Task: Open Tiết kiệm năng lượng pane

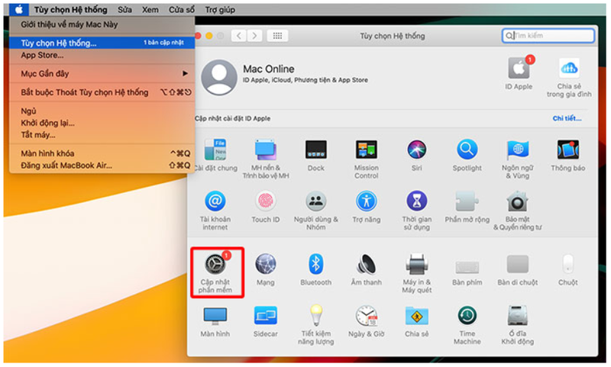Action: [x=316, y=316]
